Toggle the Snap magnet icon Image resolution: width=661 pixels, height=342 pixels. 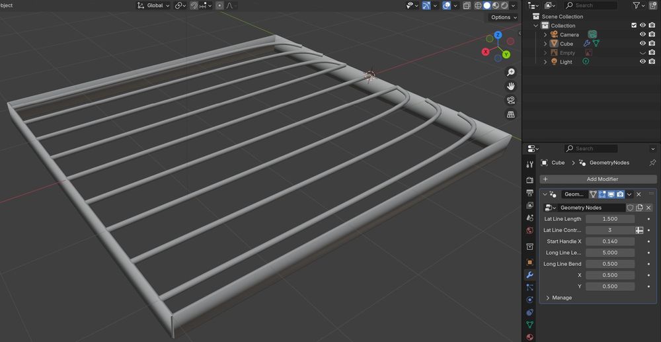(194, 5)
